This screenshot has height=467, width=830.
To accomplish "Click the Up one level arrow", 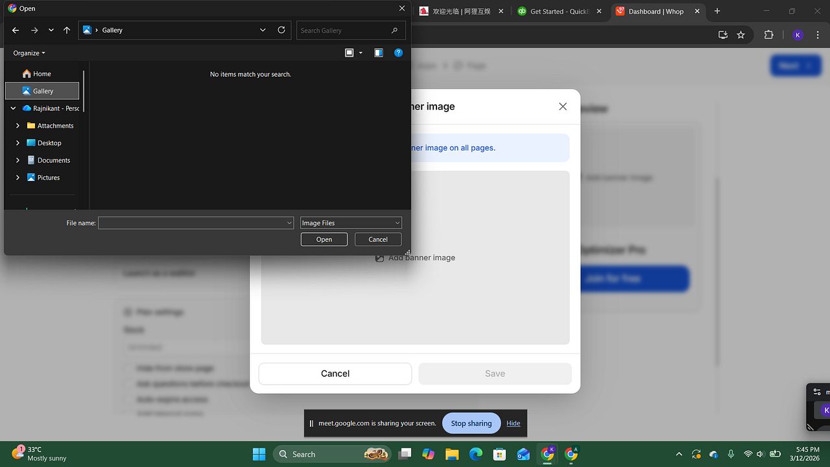I will tap(67, 30).
